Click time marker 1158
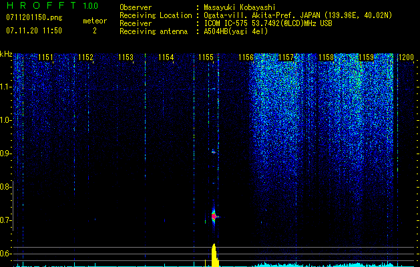This screenshot has width=420, height=267. click(327, 57)
